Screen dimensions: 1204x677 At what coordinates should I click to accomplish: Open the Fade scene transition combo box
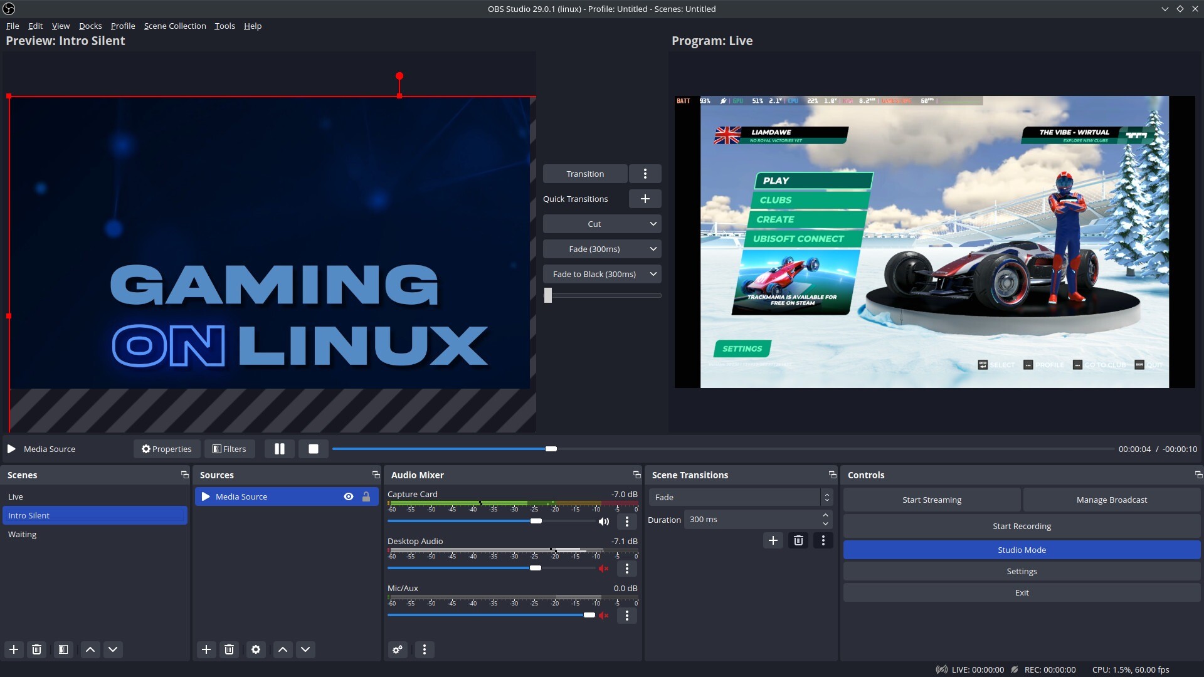[x=740, y=497]
